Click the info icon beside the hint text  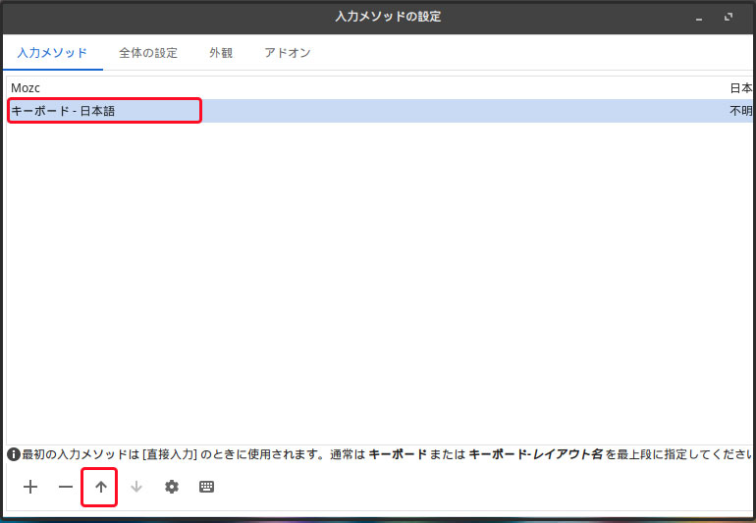pyautogui.click(x=14, y=454)
